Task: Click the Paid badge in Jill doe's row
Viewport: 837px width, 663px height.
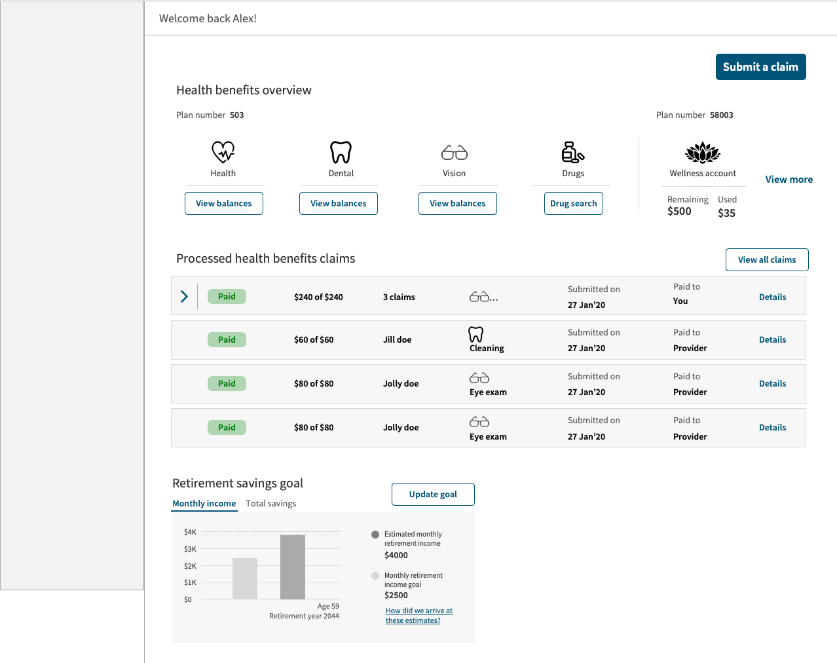Action: tap(227, 339)
